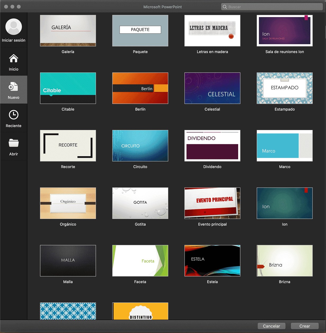The height and width of the screenshot is (333, 326).
Task: Select the Celestial template thumbnail
Action: pyautogui.click(x=212, y=88)
